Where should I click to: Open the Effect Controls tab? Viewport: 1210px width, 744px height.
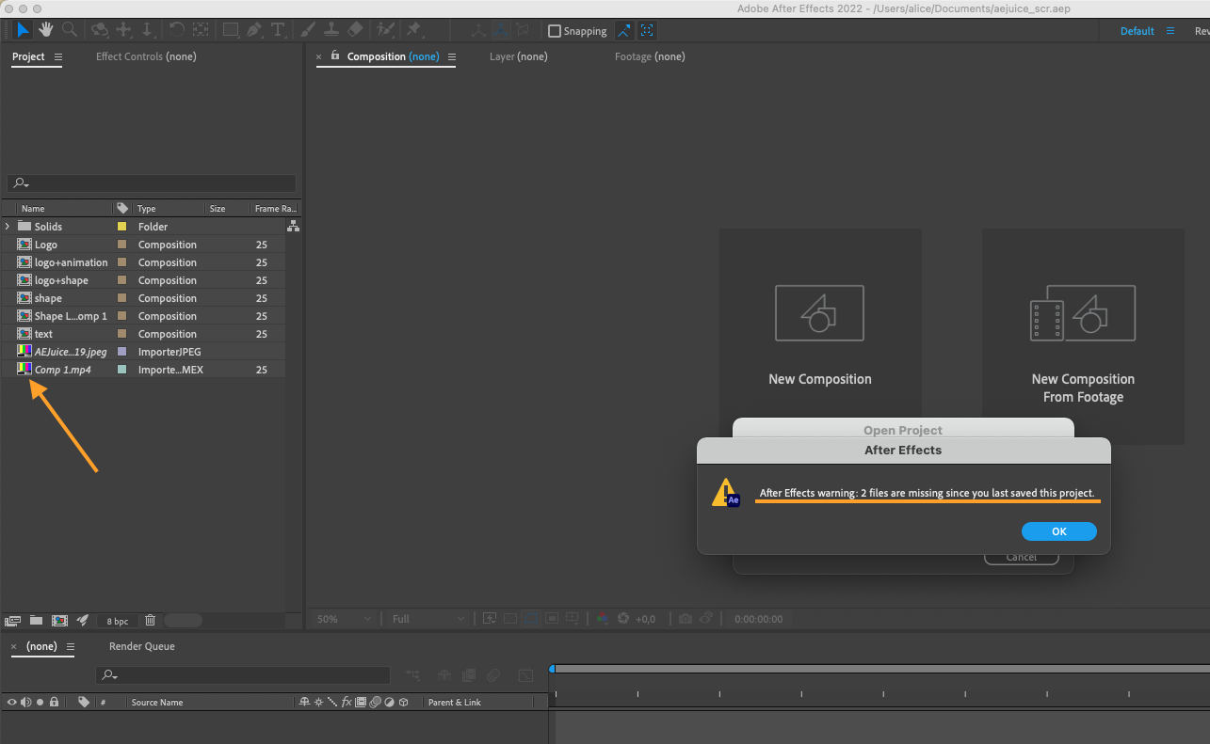click(x=146, y=56)
